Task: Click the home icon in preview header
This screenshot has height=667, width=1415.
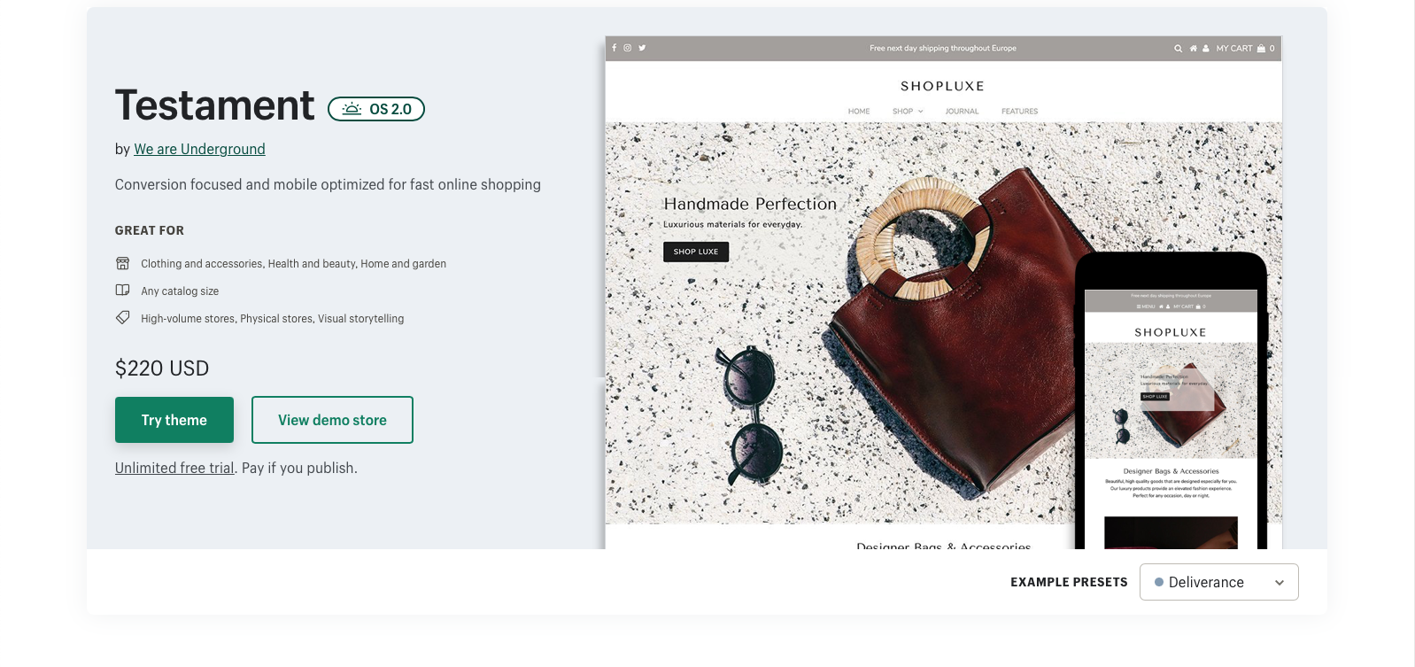Action: coord(1194,49)
